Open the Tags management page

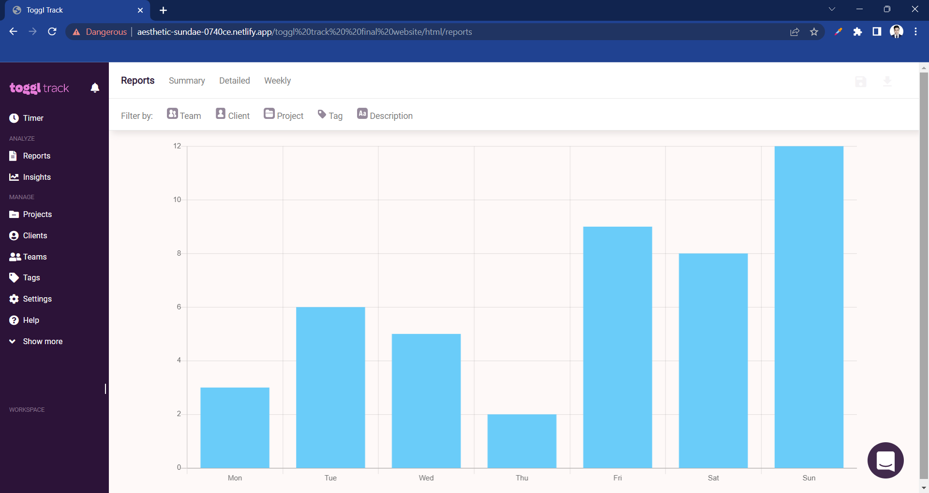point(25,277)
